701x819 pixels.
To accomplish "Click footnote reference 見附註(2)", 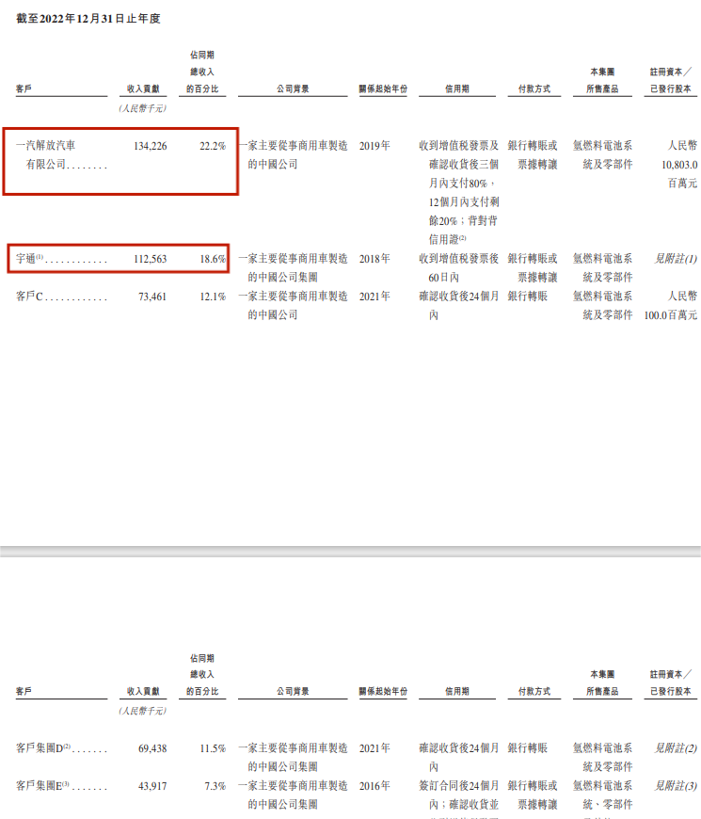I will click(676, 748).
